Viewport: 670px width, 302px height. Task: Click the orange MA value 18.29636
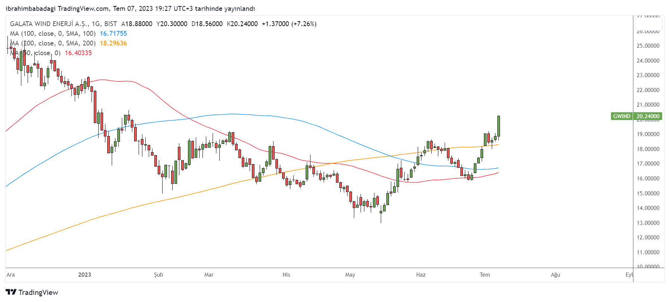pyautogui.click(x=113, y=43)
